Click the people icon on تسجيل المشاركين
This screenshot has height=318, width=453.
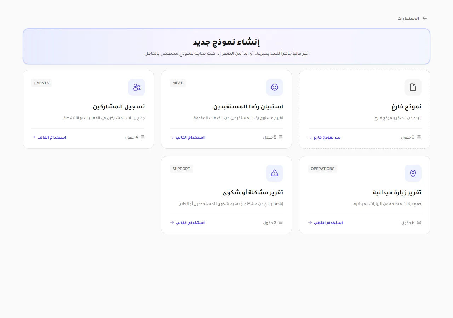pos(137,87)
